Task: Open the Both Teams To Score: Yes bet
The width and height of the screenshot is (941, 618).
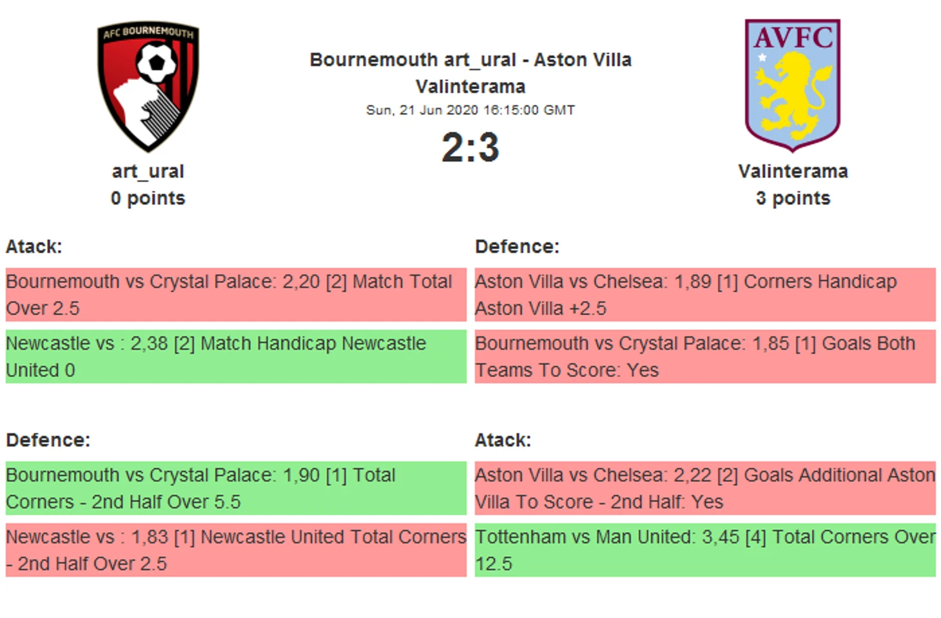Action: click(x=704, y=356)
